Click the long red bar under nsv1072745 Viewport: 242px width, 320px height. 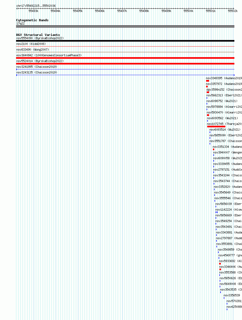point(216,127)
